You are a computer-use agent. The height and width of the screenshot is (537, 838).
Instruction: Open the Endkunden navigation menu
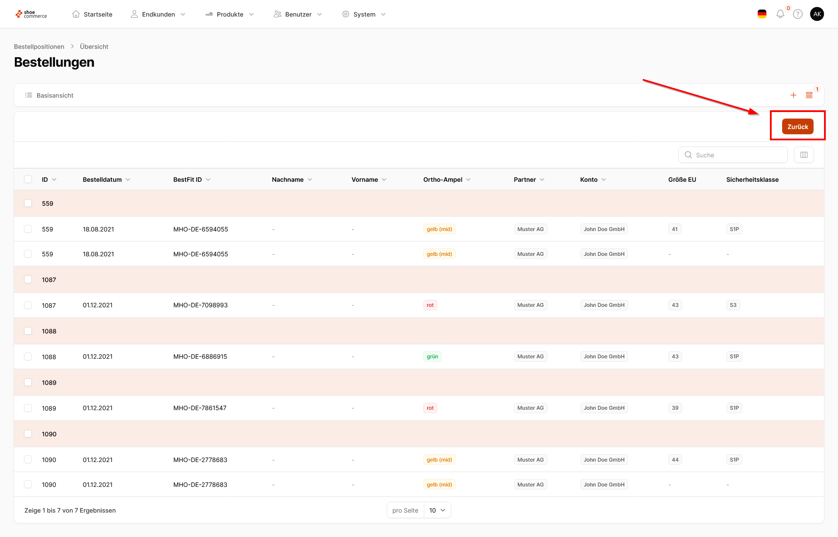point(158,14)
